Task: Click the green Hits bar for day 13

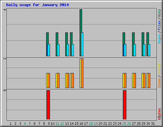Action: pyautogui.click(x=67, y=38)
